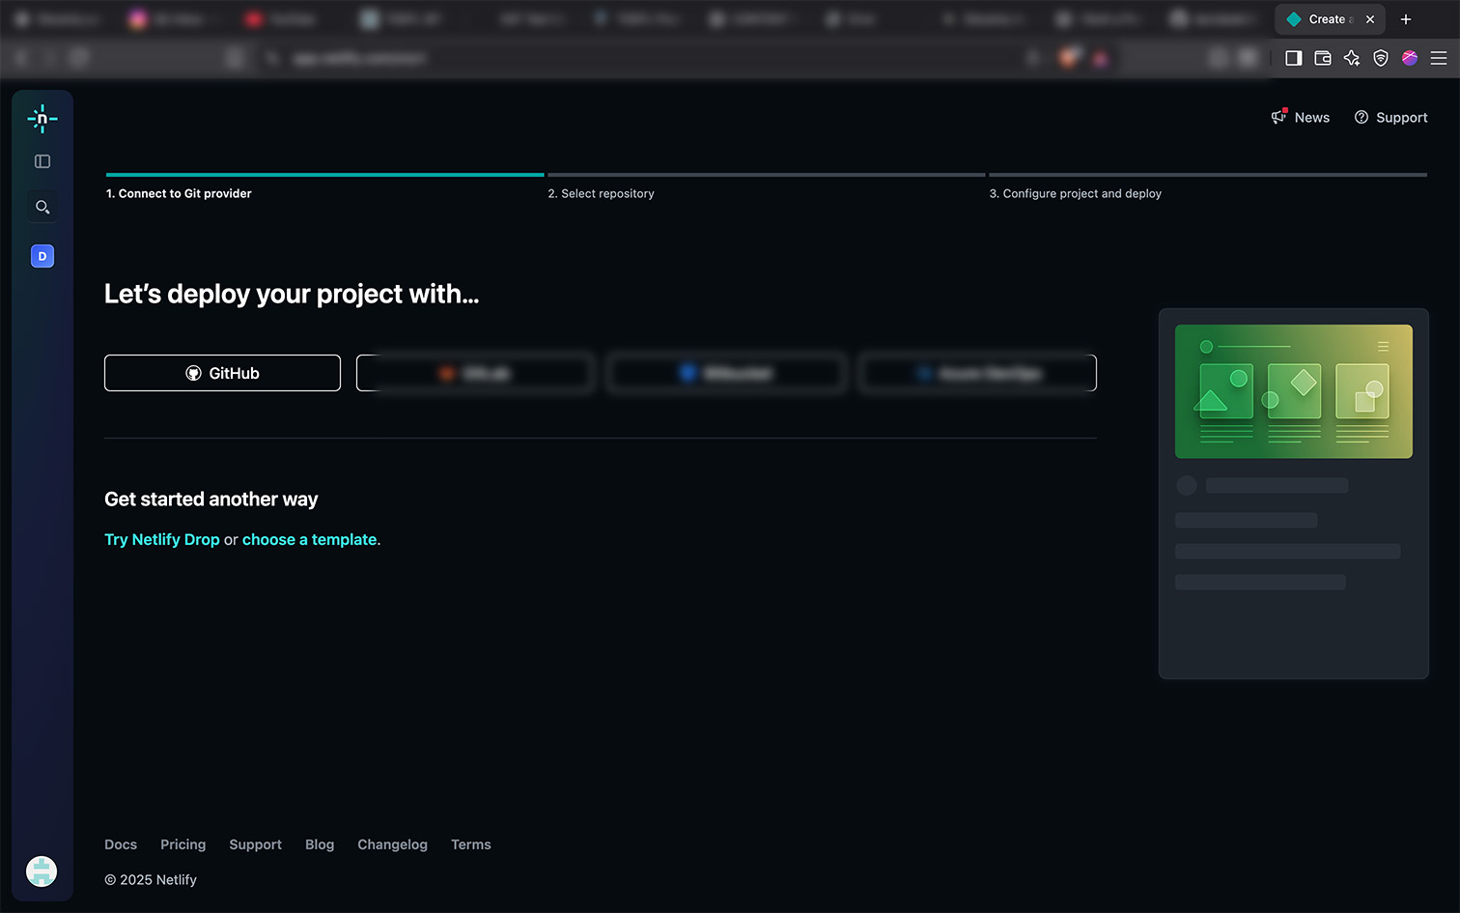Image resolution: width=1460 pixels, height=913 pixels.
Task: Click the Support question mark icon
Action: pyautogui.click(x=1362, y=117)
